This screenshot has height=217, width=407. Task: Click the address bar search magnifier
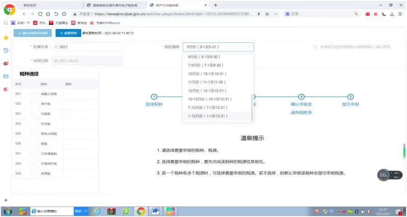356,14
